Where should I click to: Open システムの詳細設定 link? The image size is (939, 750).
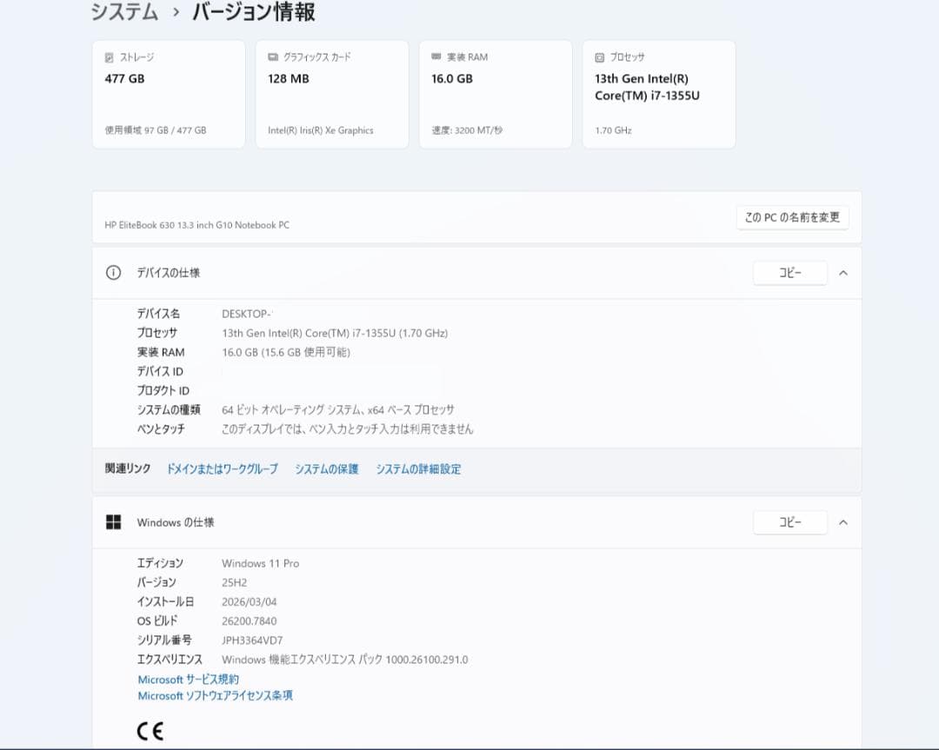[418, 469]
